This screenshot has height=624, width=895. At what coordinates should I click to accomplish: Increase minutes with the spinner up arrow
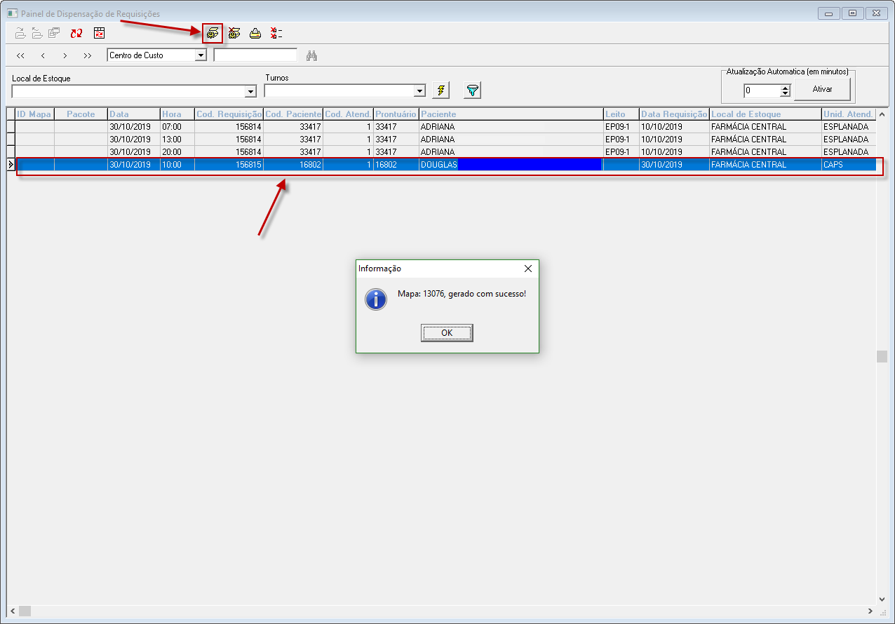tap(786, 88)
